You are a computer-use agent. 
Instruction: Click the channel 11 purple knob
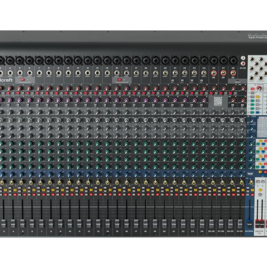tap(77, 100)
